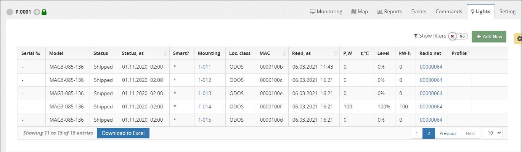This screenshot has height=152, width=522.
Task: Switch to the Monitoring tab
Action: [326, 11]
